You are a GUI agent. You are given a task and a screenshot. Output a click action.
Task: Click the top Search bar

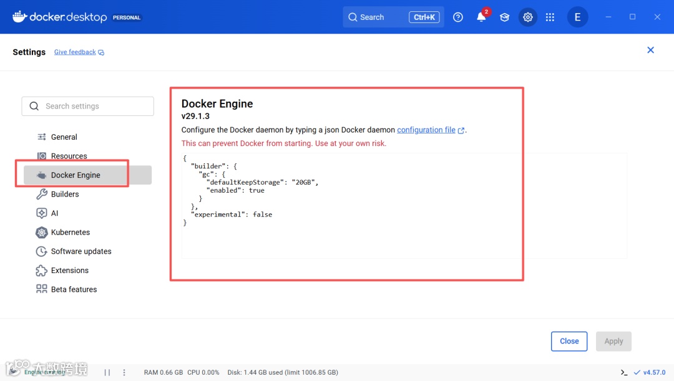coord(393,17)
